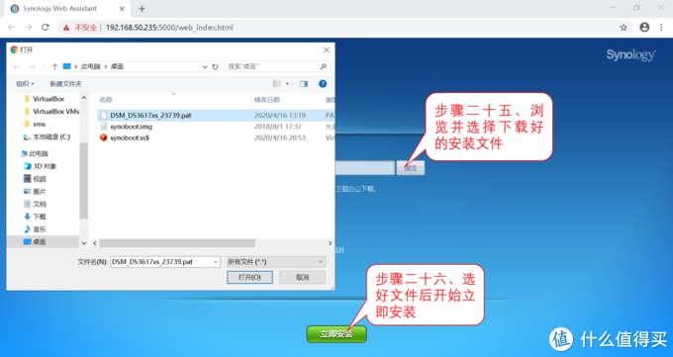Open Videos folder in sidebar
673x357 pixels.
36,178
